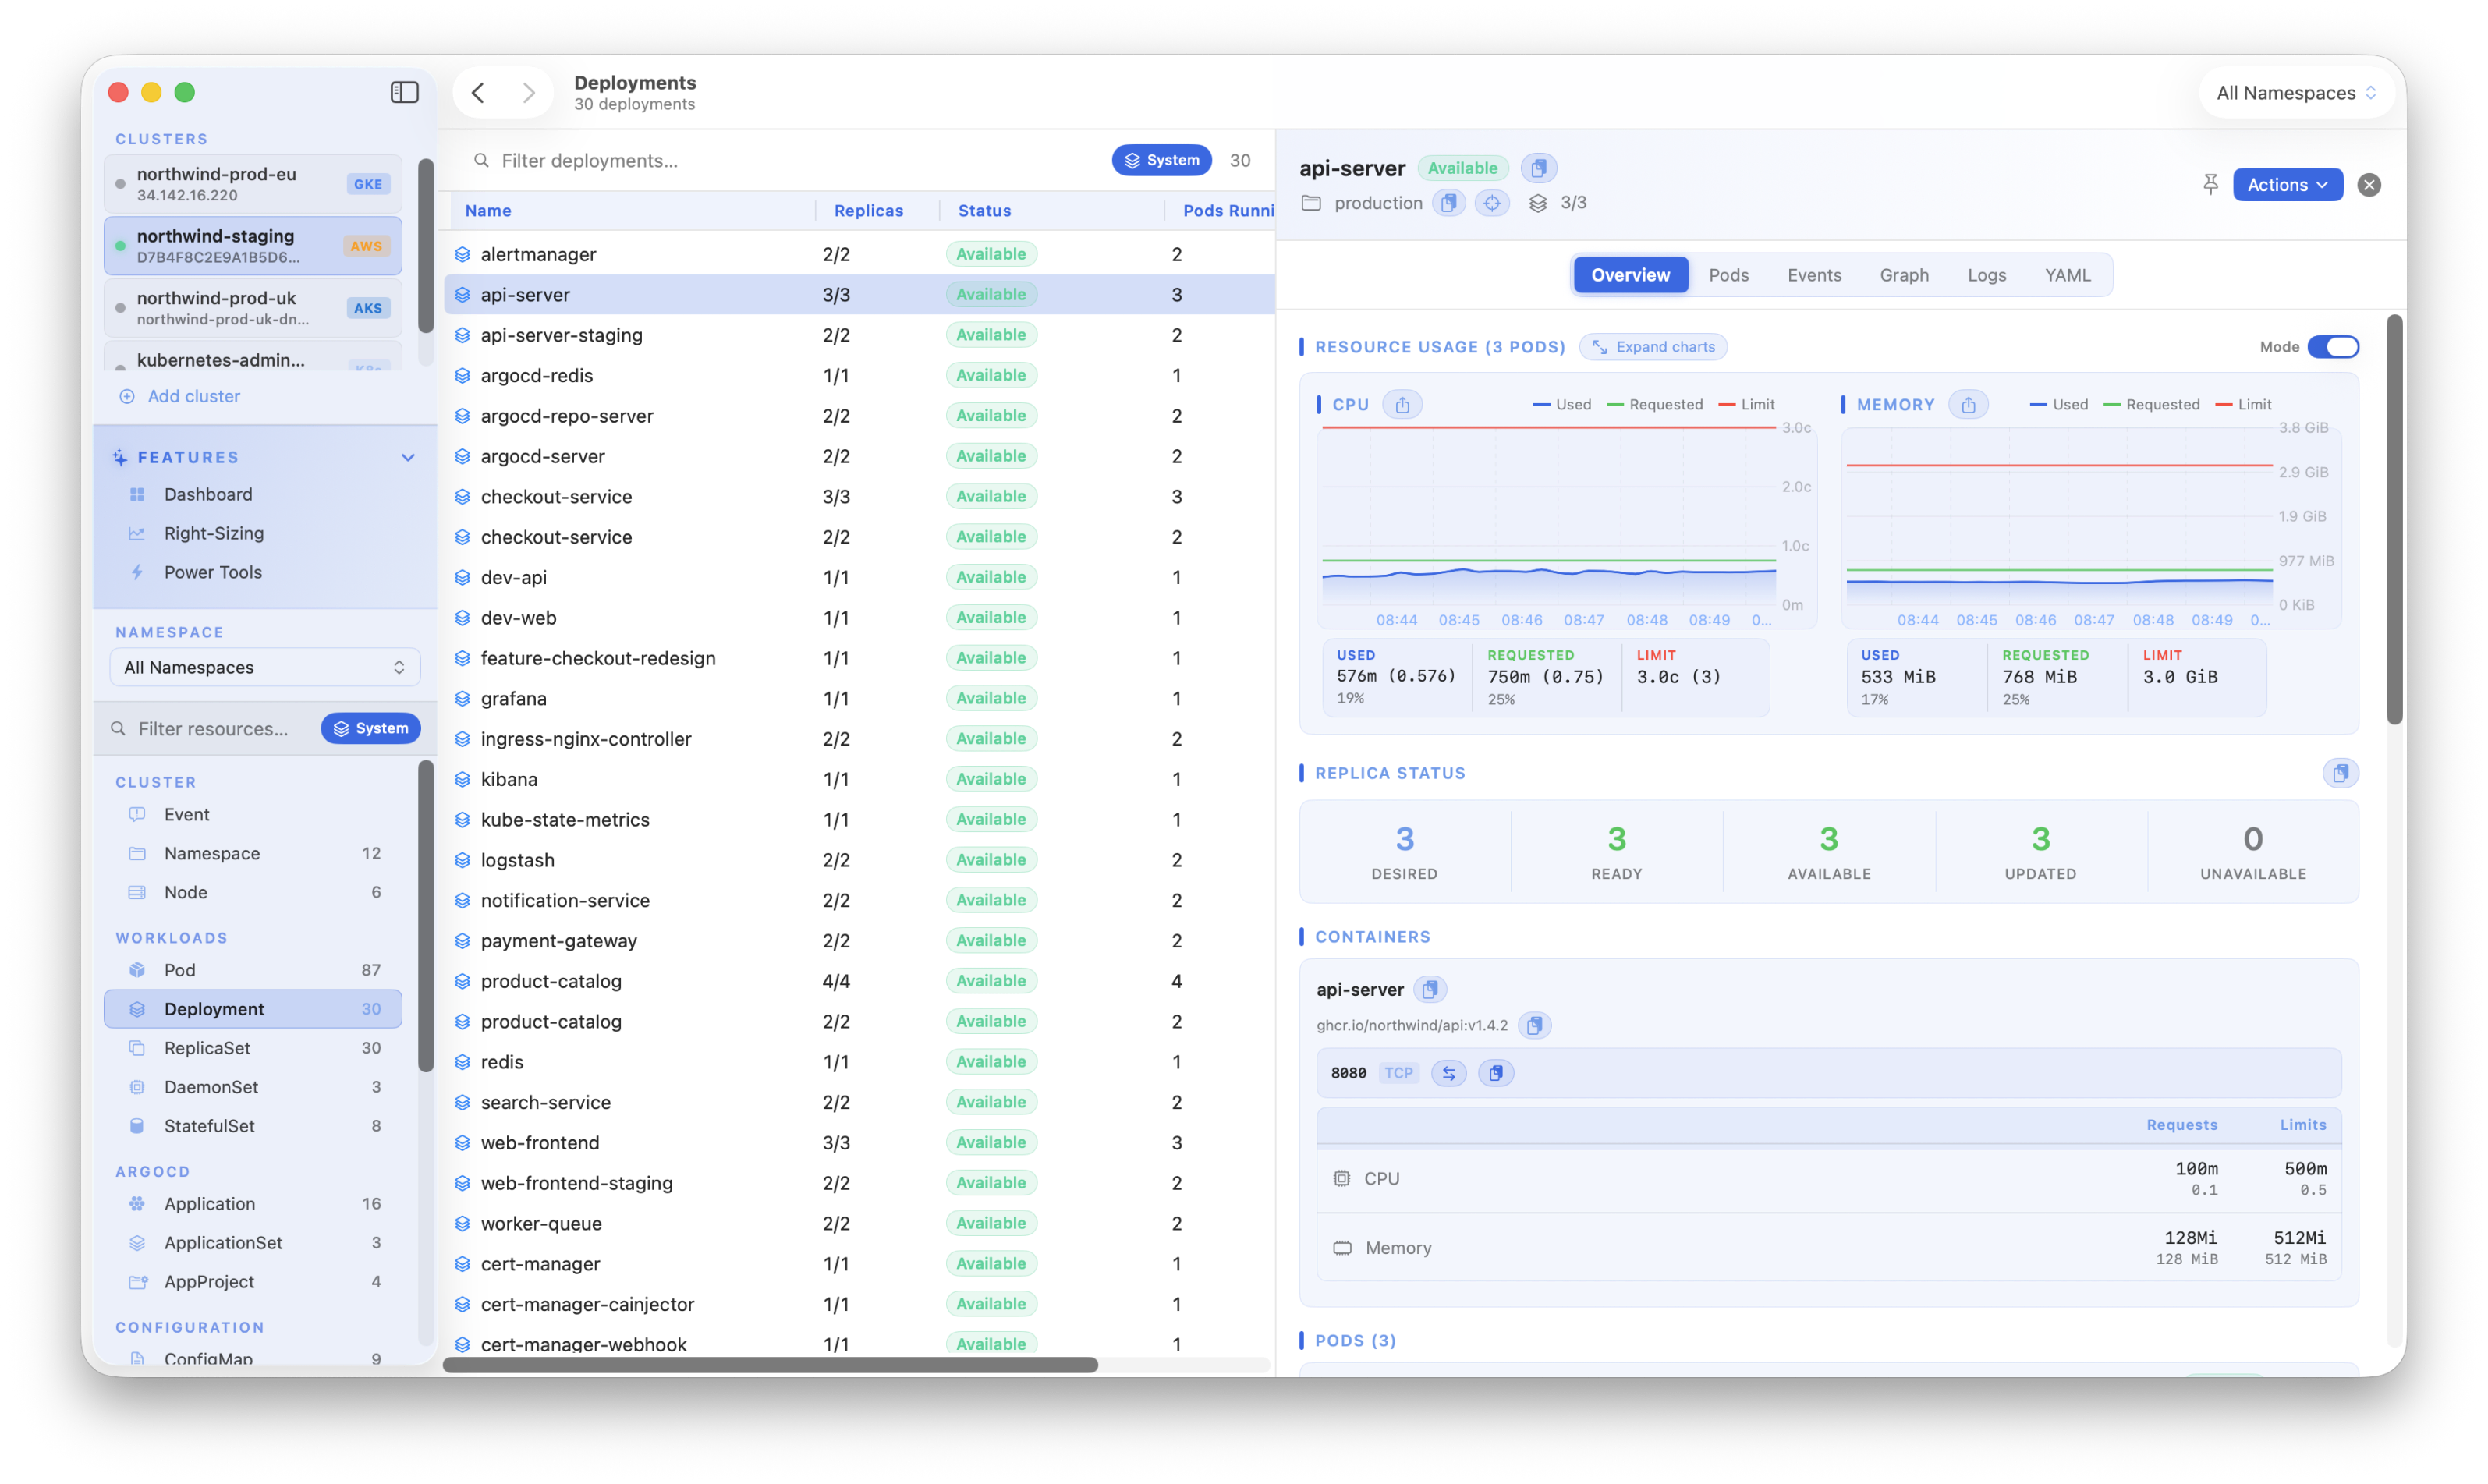The height and width of the screenshot is (1484, 2488).
Task: Copy the production namespace name
Action: 1449,203
